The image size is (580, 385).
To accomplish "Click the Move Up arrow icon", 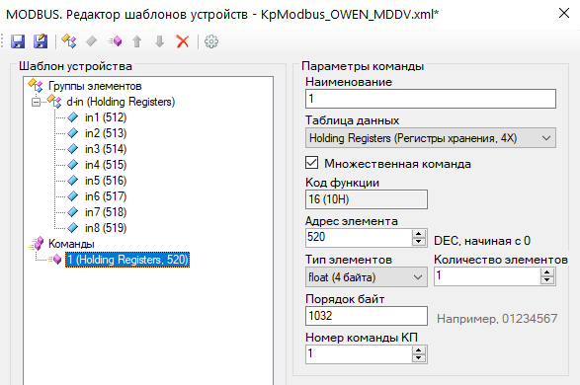I will click(137, 41).
